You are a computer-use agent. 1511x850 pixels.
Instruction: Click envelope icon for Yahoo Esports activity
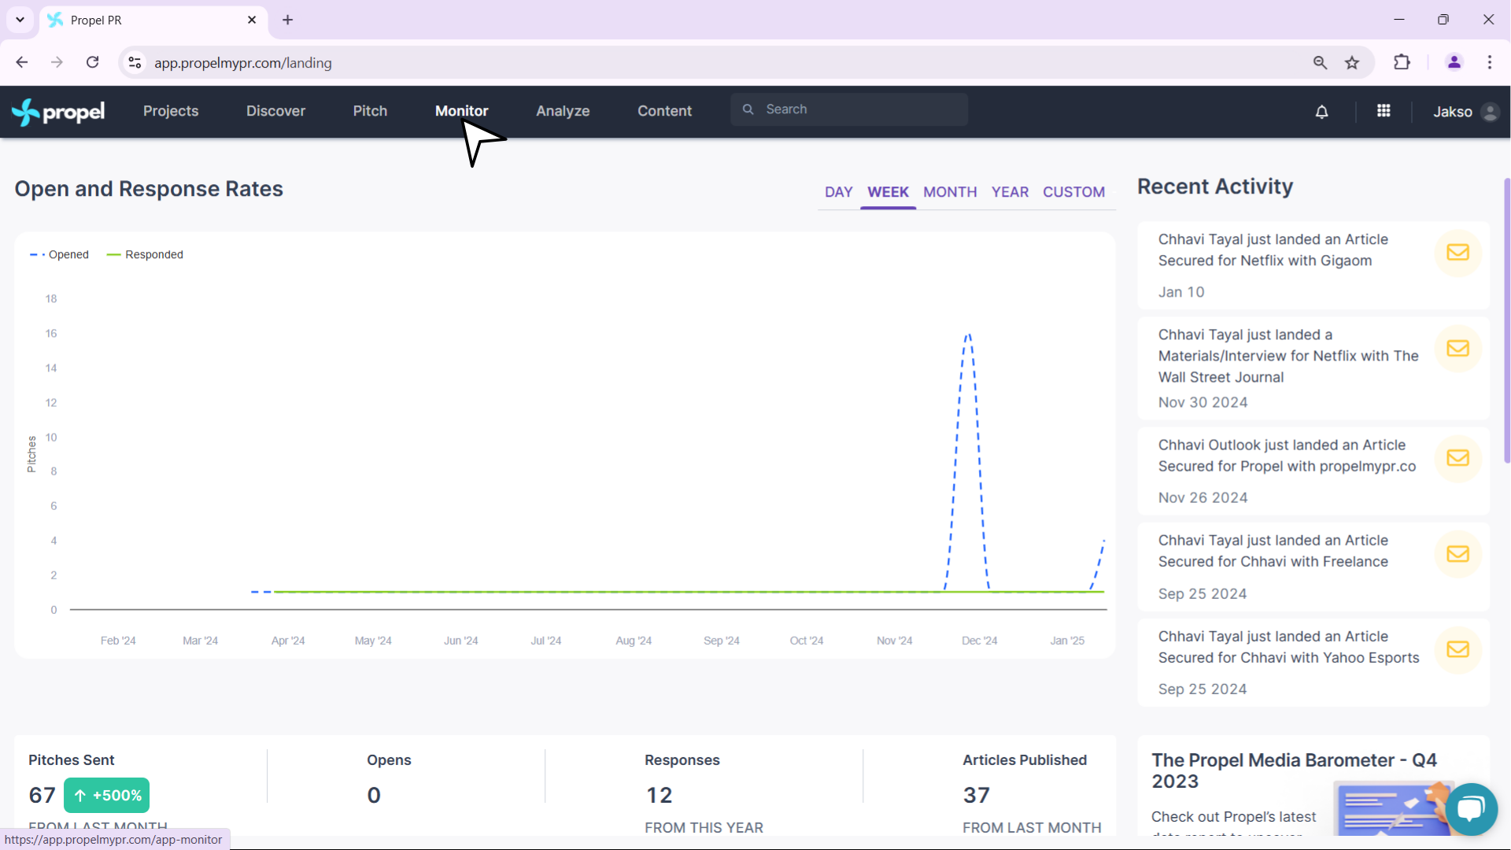(x=1457, y=649)
